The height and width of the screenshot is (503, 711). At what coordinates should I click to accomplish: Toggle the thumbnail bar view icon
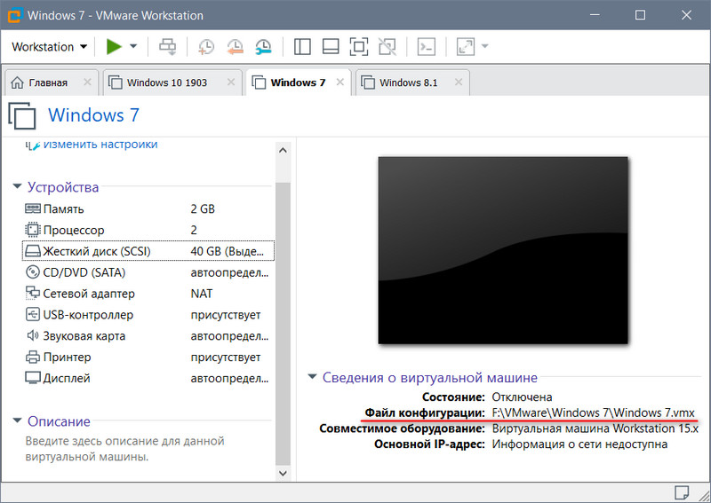tap(331, 47)
